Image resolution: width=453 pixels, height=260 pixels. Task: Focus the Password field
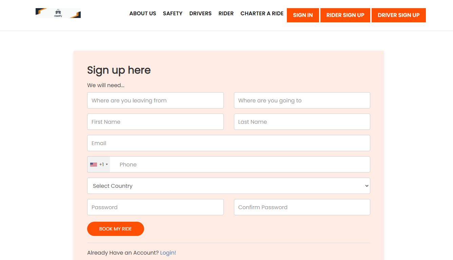[x=155, y=207]
